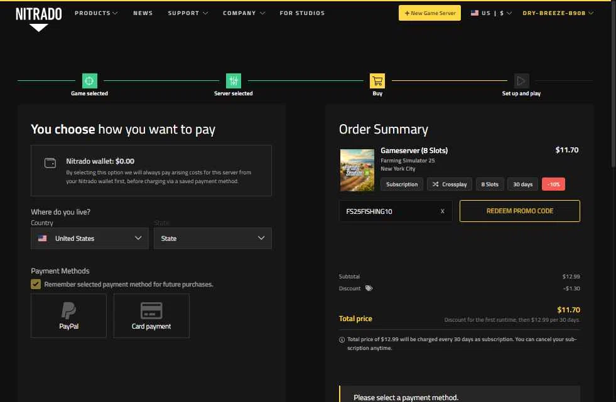Screen dimensions: 616x402
Task: Choose Card payment method
Action: pyautogui.click(x=151, y=315)
